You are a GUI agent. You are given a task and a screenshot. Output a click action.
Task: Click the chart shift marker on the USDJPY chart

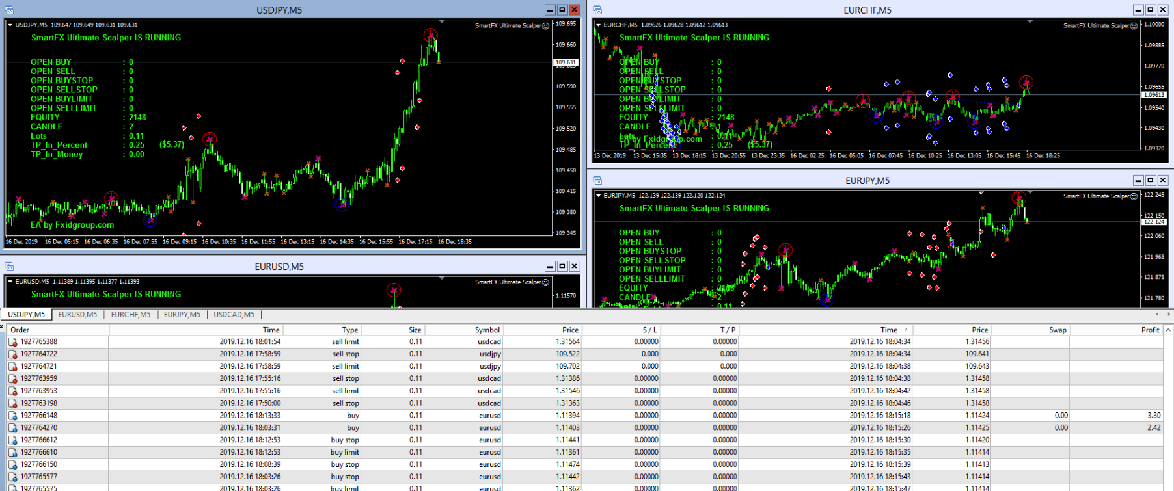442,23
